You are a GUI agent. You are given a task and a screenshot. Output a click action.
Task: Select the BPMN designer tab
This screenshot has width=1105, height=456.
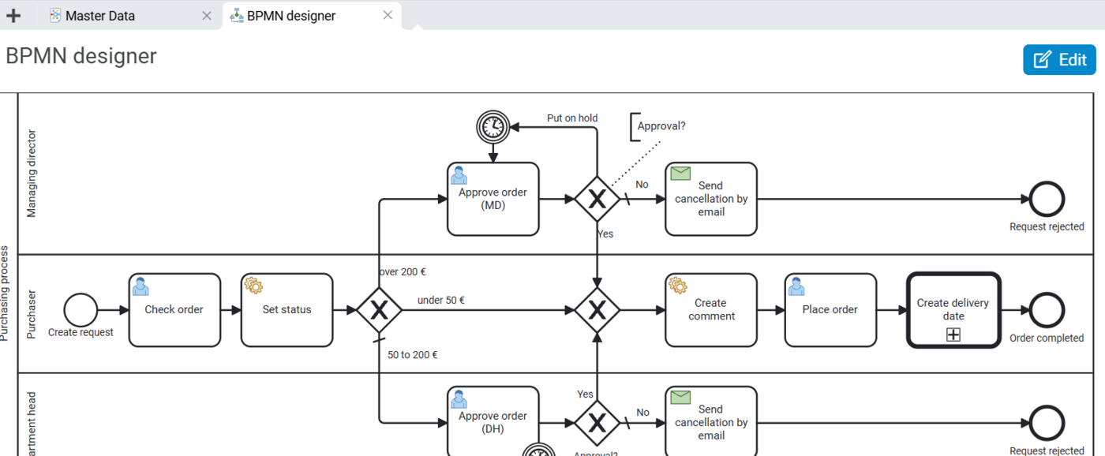click(312, 16)
